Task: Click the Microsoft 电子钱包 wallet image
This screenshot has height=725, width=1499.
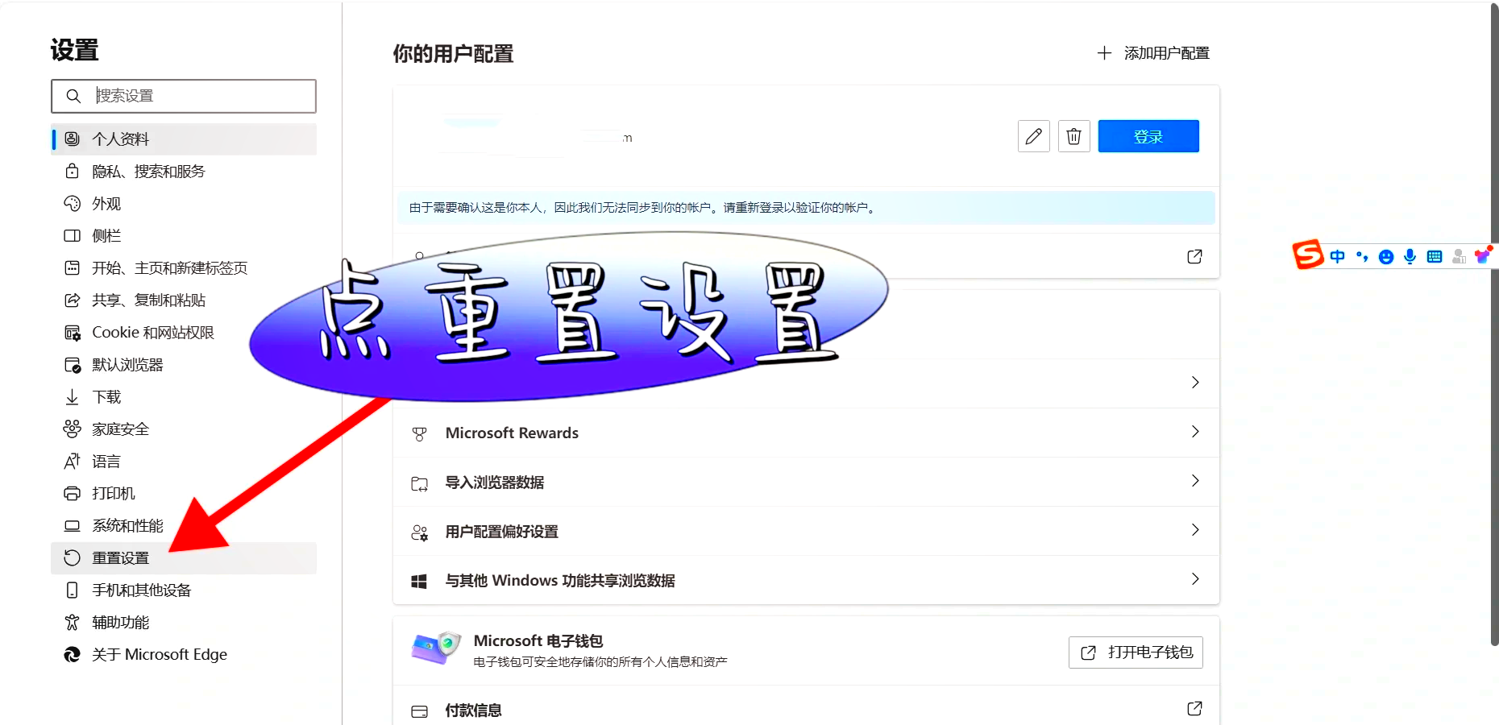Action: pyautogui.click(x=436, y=648)
